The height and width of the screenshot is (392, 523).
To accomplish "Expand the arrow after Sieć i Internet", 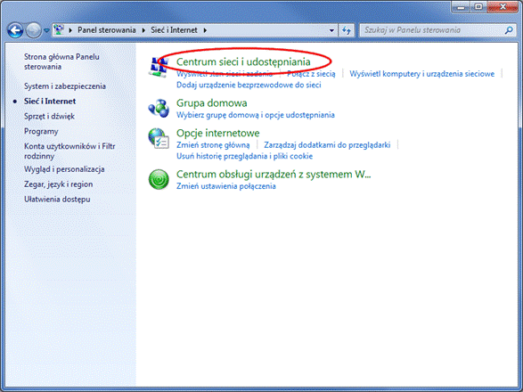I will point(205,30).
